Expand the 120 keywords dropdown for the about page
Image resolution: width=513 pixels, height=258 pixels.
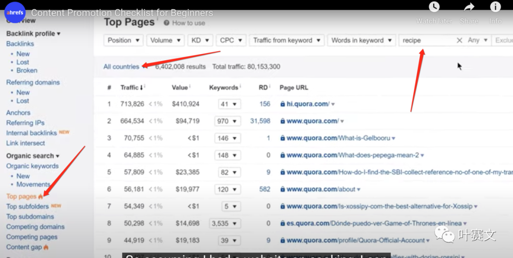tap(228, 189)
